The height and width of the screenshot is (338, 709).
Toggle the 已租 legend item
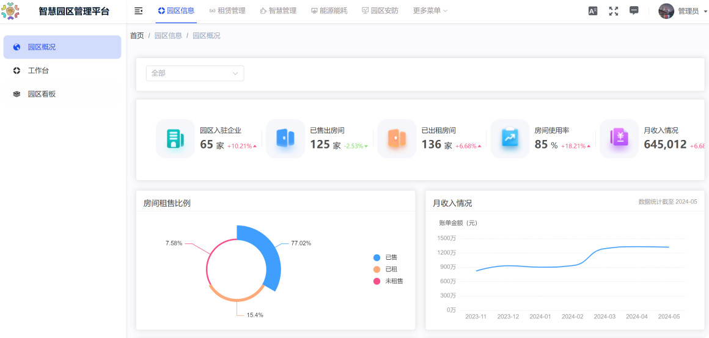(386, 270)
